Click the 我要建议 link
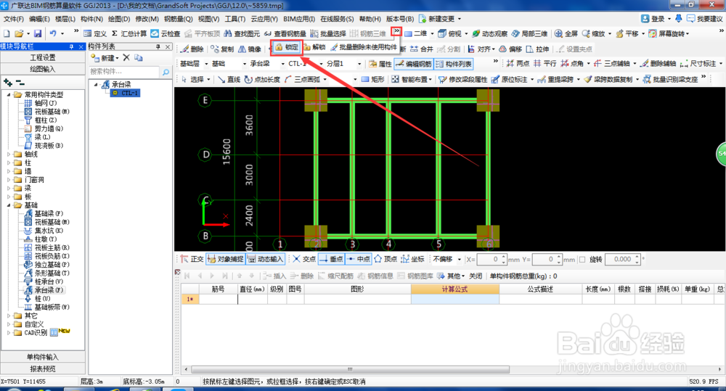The height and width of the screenshot is (391, 726). [705, 19]
